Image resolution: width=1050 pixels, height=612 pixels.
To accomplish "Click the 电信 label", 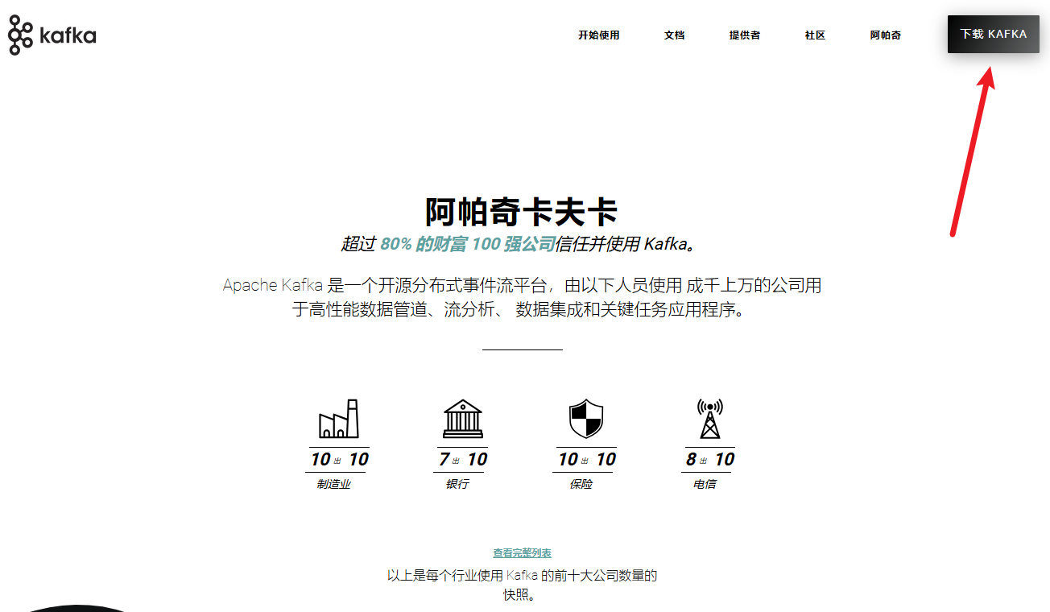I will coord(705,484).
